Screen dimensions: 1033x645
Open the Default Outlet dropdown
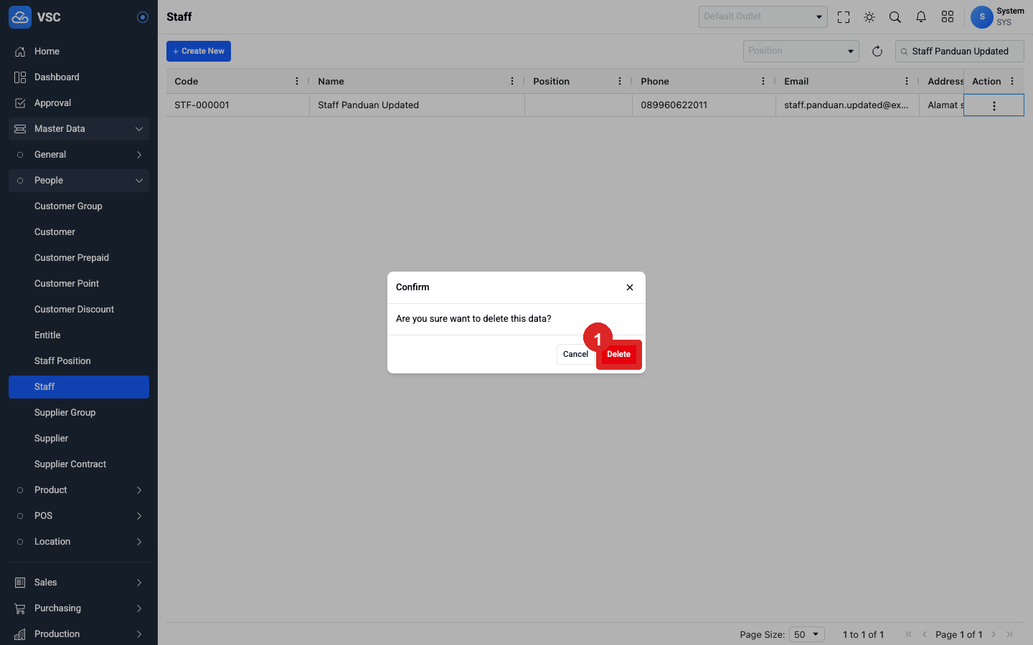pos(763,16)
